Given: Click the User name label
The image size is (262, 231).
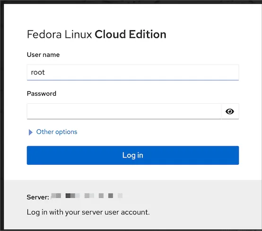Looking at the screenshot, I should pos(44,55).
